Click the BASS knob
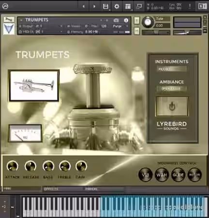This screenshot has width=209, height=218. tap(48, 166)
